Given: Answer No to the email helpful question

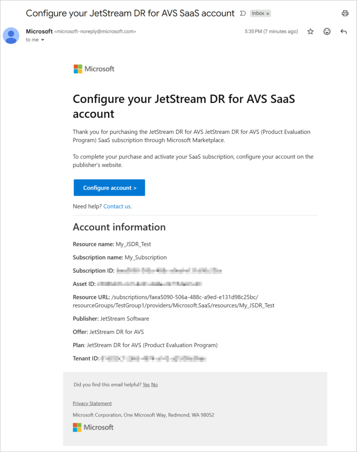Looking at the screenshot, I should click(x=154, y=384).
